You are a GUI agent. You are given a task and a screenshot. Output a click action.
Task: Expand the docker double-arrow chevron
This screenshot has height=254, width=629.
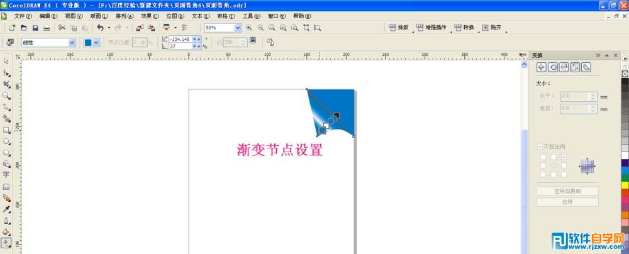pos(598,55)
